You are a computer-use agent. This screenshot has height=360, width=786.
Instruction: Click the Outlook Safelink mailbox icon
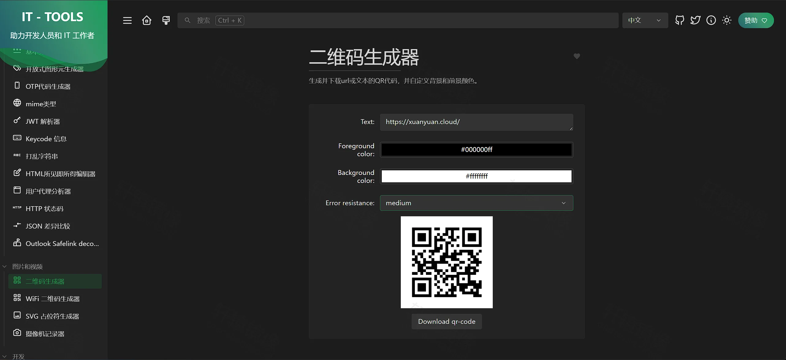point(17,242)
